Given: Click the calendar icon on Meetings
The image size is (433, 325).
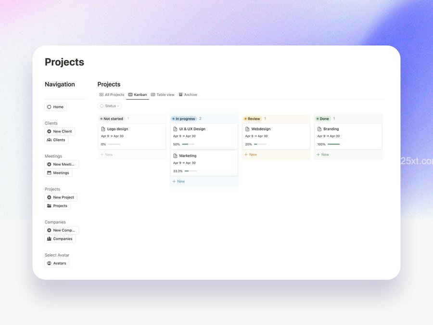Looking at the screenshot, I should click(49, 173).
